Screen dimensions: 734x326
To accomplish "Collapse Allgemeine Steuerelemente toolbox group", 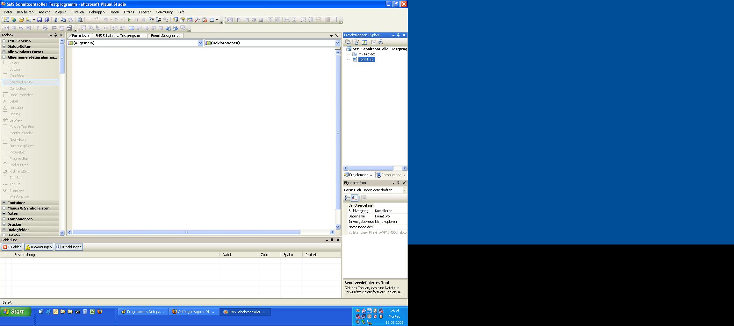I will [x=4, y=57].
